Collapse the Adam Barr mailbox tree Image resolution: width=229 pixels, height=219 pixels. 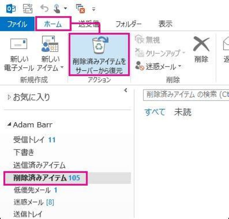pyautogui.click(x=9, y=124)
